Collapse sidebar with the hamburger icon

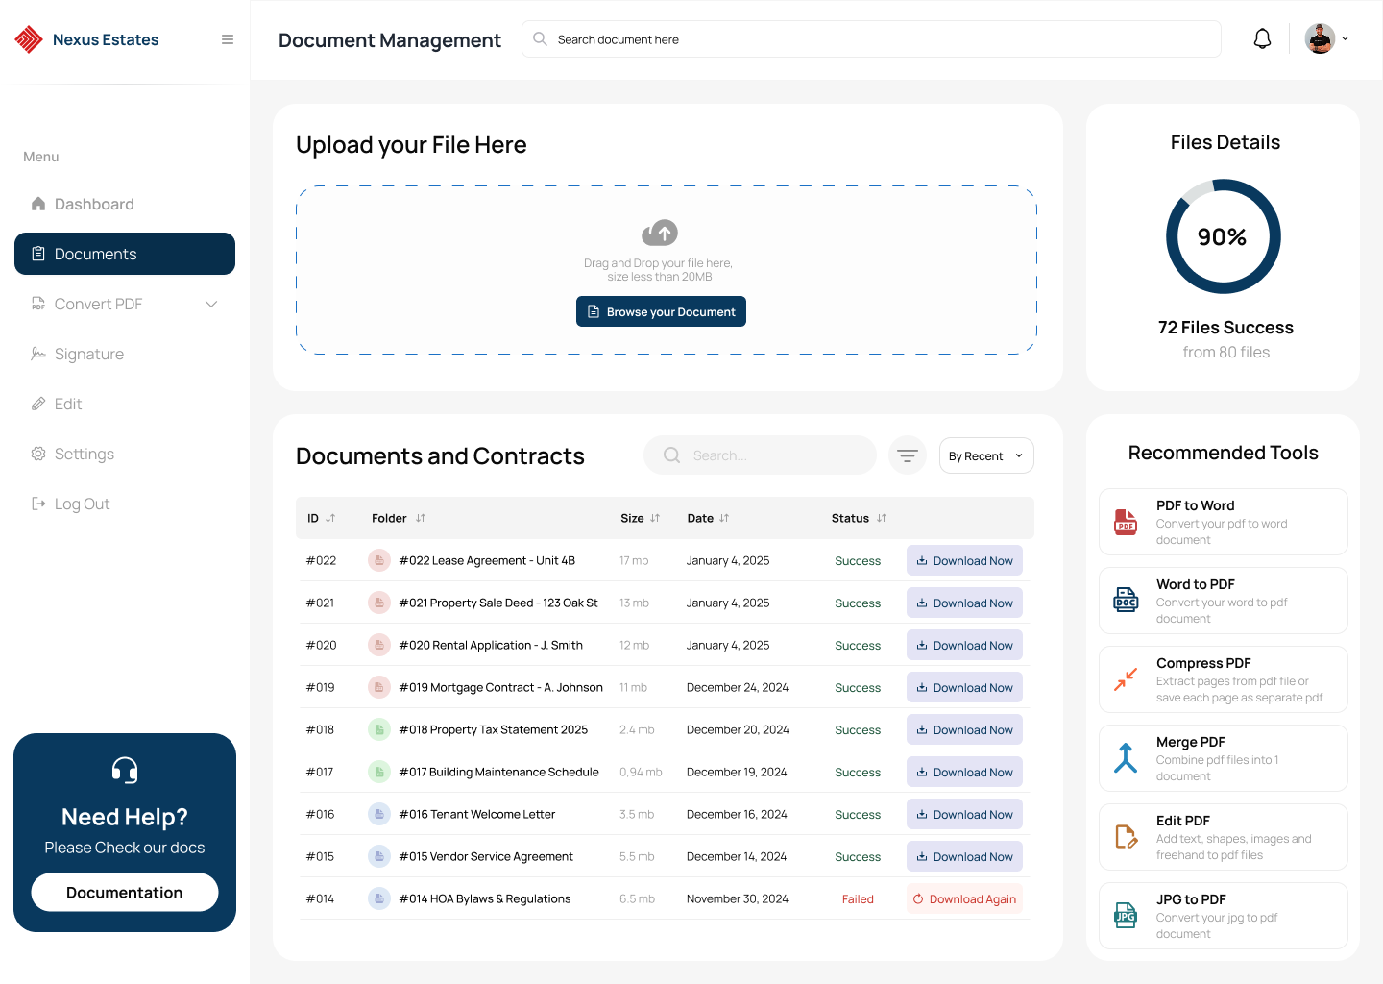(228, 39)
